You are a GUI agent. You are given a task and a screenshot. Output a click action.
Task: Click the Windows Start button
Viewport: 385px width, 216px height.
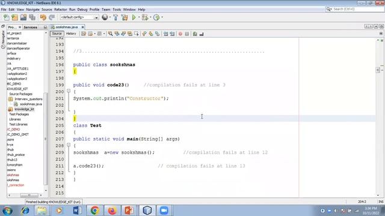point(7,211)
